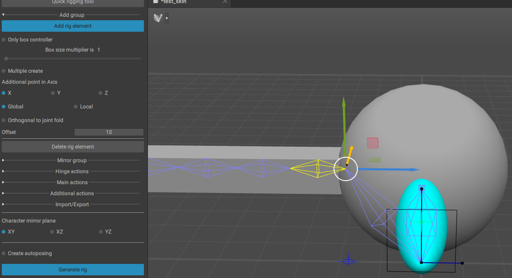Click the Box size multiplier value 1
Viewport: 512px width, 278px height.
99,50
